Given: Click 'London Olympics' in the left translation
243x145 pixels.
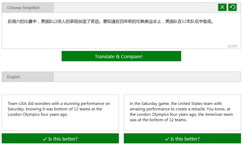Looking at the screenshot, I should (x=24, y=115).
